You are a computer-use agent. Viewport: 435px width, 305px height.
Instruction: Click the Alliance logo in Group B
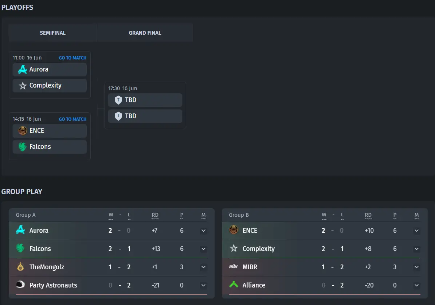tap(234, 285)
